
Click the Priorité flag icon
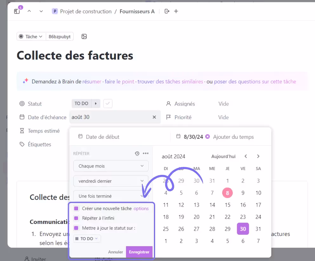pyautogui.click(x=169, y=117)
